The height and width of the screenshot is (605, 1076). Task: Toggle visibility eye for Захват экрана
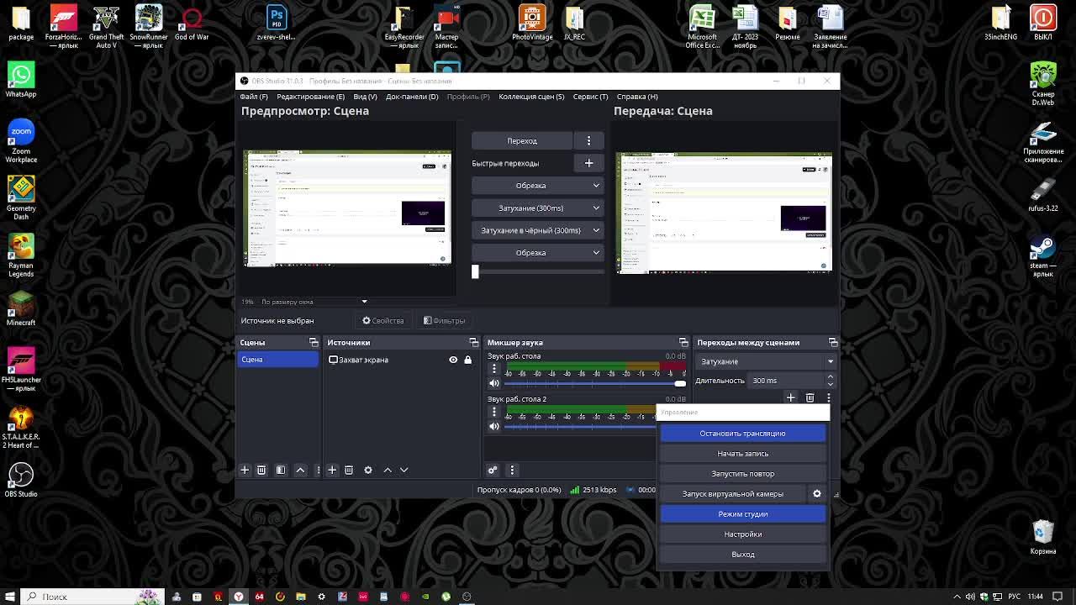click(453, 360)
